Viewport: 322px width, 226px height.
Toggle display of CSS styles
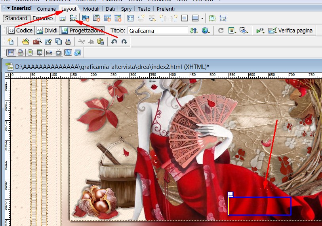pyautogui.click(x=68, y=53)
